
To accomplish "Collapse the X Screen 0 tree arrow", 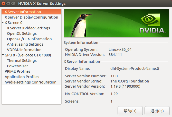I will [3, 22].
